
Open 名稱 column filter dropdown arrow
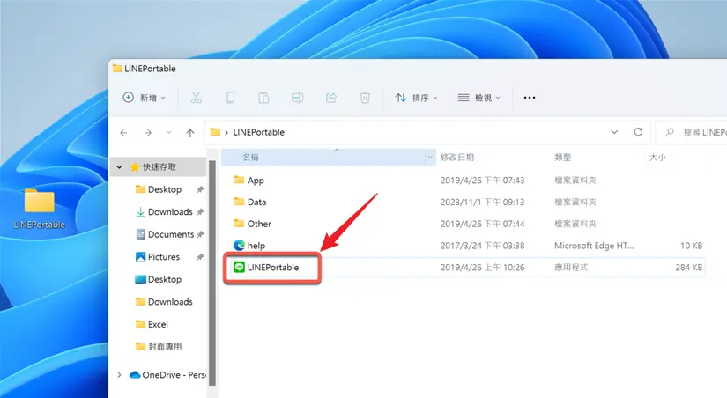coord(430,158)
